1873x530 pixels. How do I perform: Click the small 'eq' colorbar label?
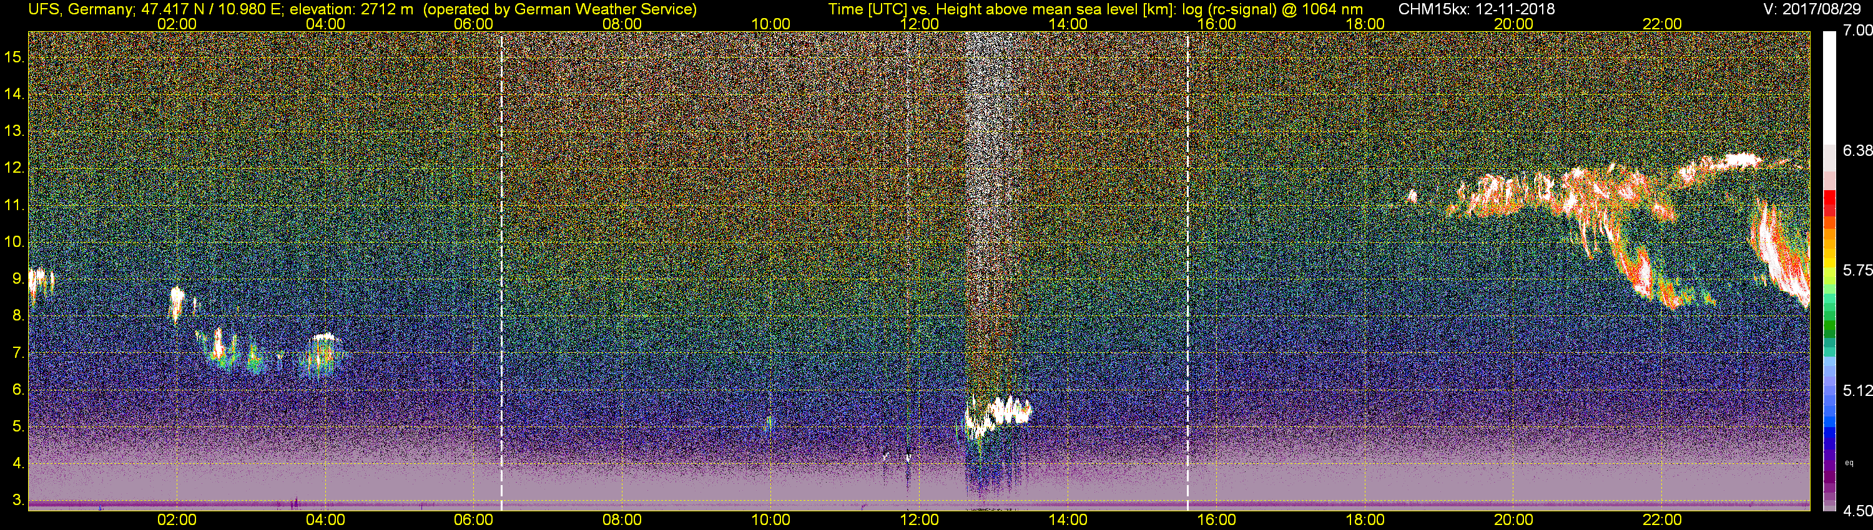(1849, 463)
